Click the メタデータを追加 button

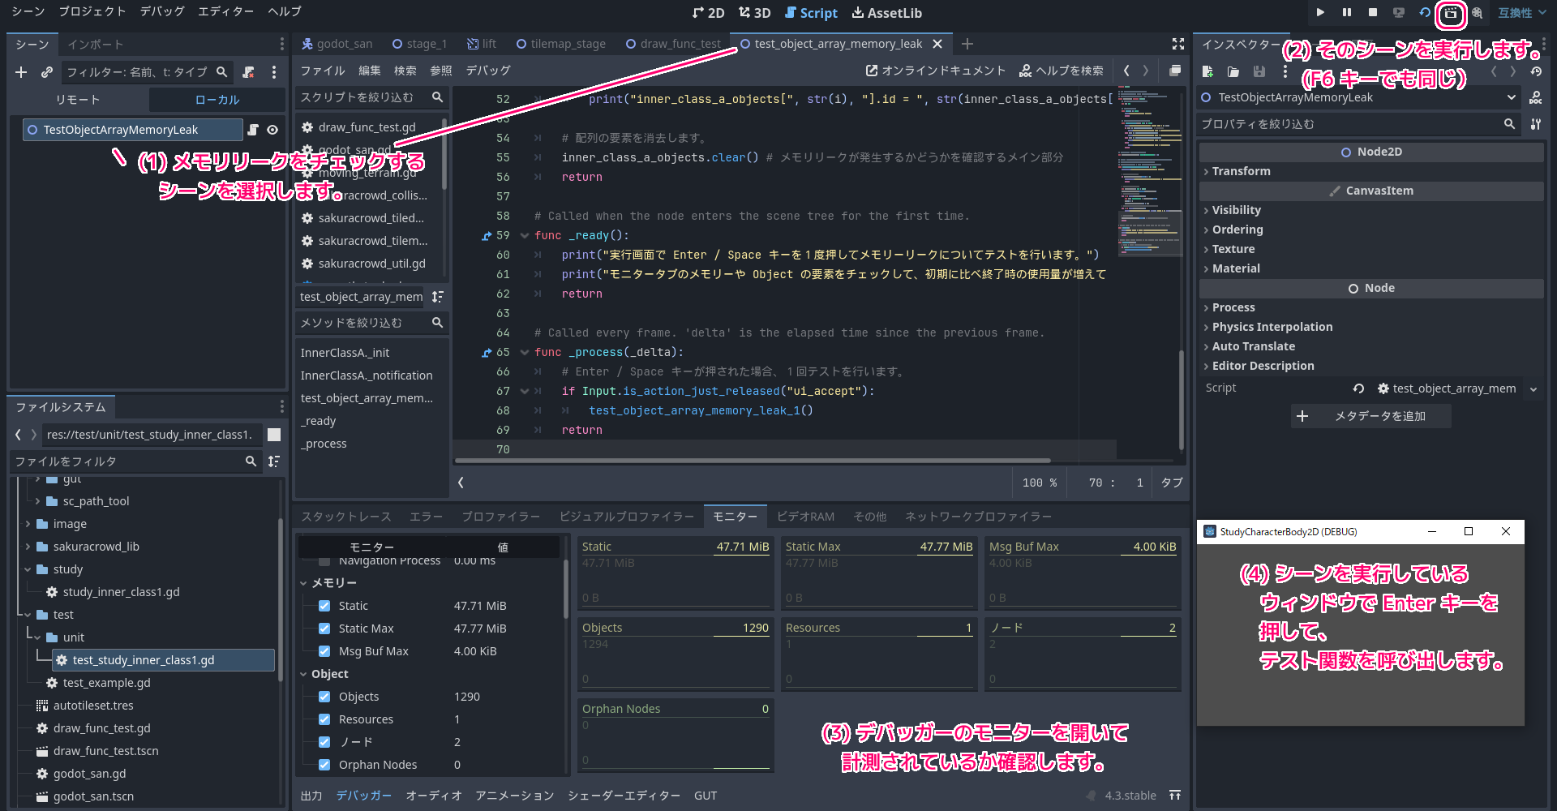point(1370,416)
